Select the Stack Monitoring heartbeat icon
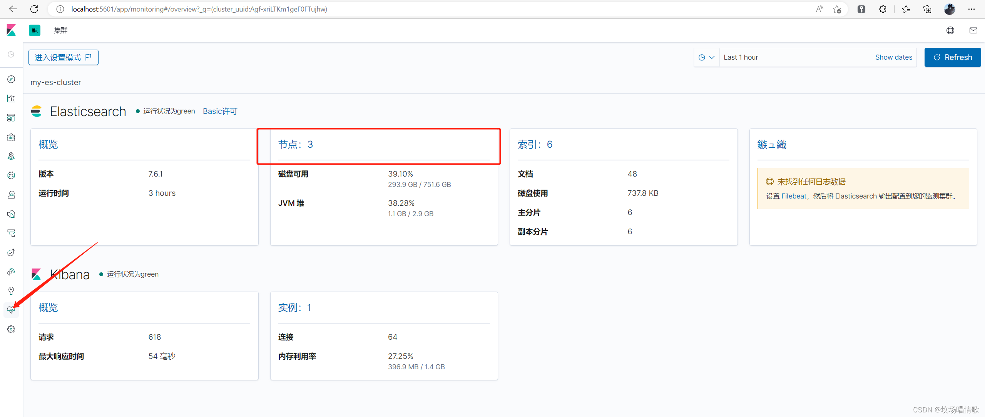 pyautogui.click(x=11, y=310)
